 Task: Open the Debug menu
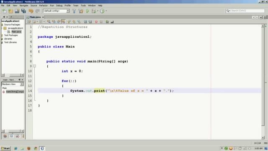point(59,5)
